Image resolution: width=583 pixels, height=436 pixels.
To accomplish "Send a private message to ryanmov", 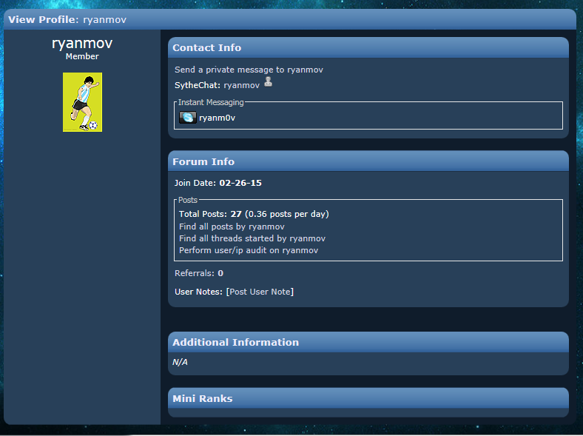I will pyautogui.click(x=249, y=70).
